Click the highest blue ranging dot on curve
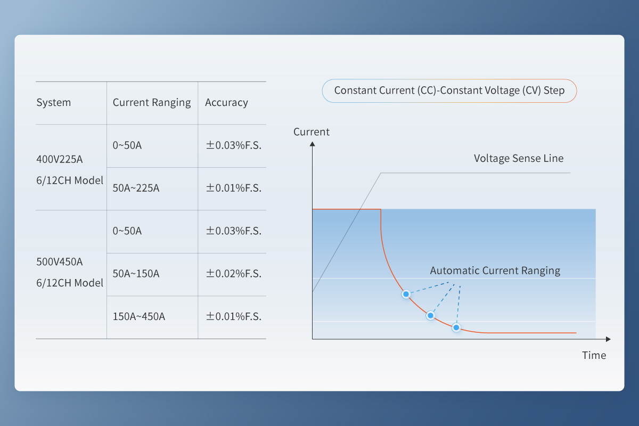Viewport: 639px width, 426px height. [x=406, y=294]
